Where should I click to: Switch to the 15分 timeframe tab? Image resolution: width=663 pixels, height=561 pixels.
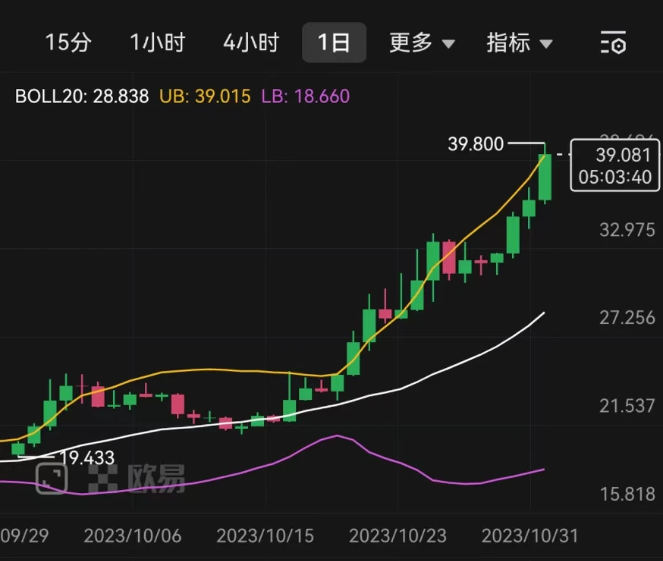69,42
